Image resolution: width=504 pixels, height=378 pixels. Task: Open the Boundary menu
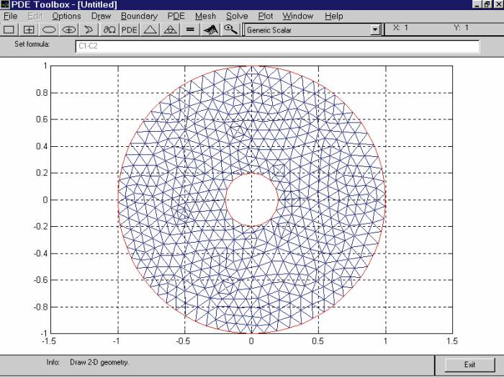(x=139, y=16)
